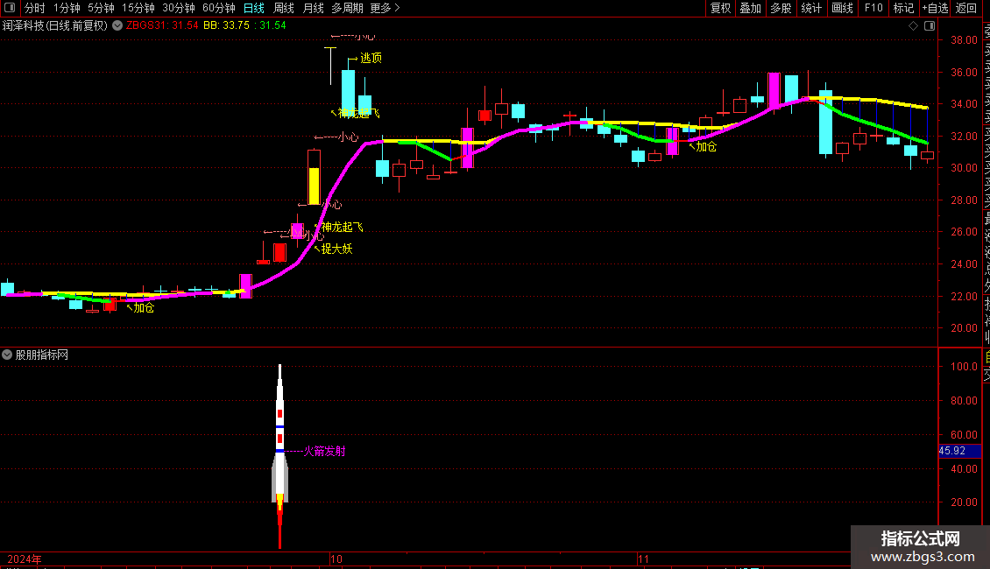Screen dimensions: 990x569
Task: Add stock with +自选 button
Action: 935,8
